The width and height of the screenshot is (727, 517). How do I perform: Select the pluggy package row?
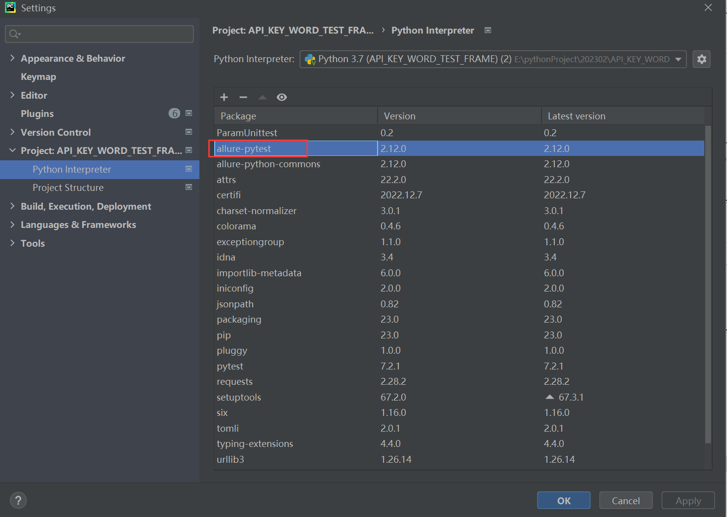459,350
